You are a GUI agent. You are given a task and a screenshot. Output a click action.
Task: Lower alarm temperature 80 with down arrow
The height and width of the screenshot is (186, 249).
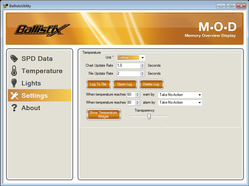[x=137, y=104]
